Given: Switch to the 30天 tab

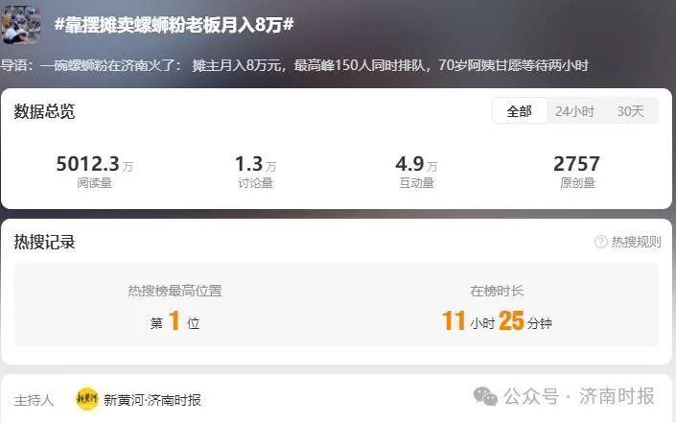Looking at the screenshot, I should coord(630,111).
